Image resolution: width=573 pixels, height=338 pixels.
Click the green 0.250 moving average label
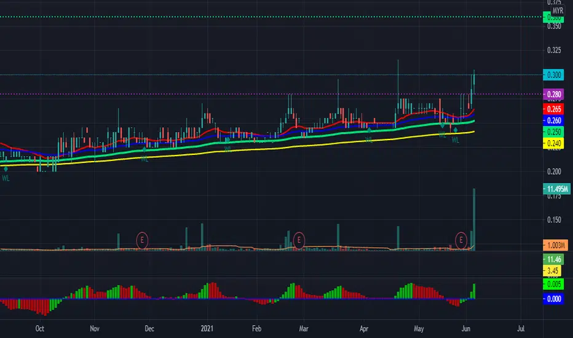(553, 132)
